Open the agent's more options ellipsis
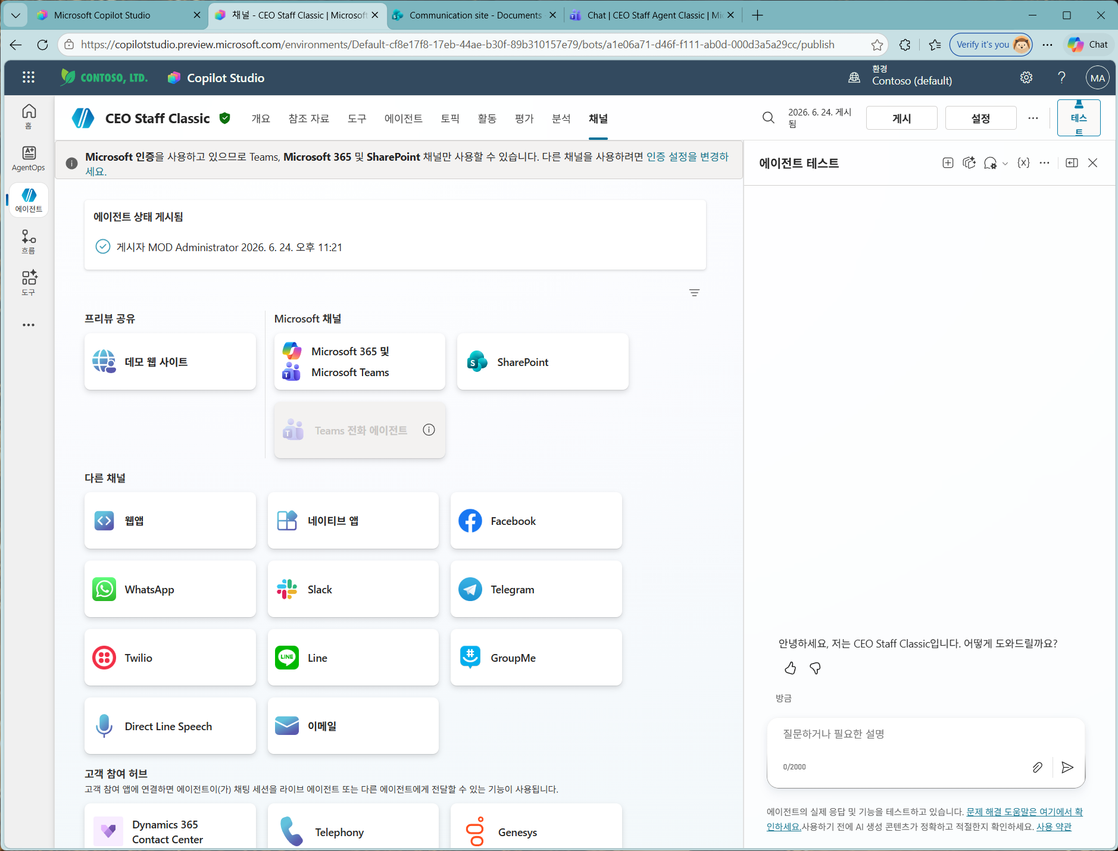The height and width of the screenshot is (851, 1118). (x=1033, y=118)
